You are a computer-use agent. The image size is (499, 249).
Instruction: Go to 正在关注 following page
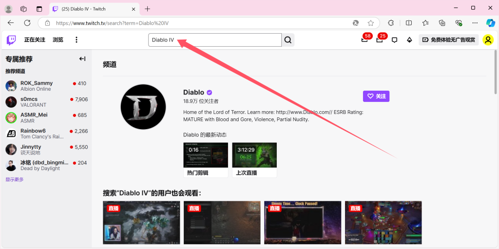click(35, 40)
